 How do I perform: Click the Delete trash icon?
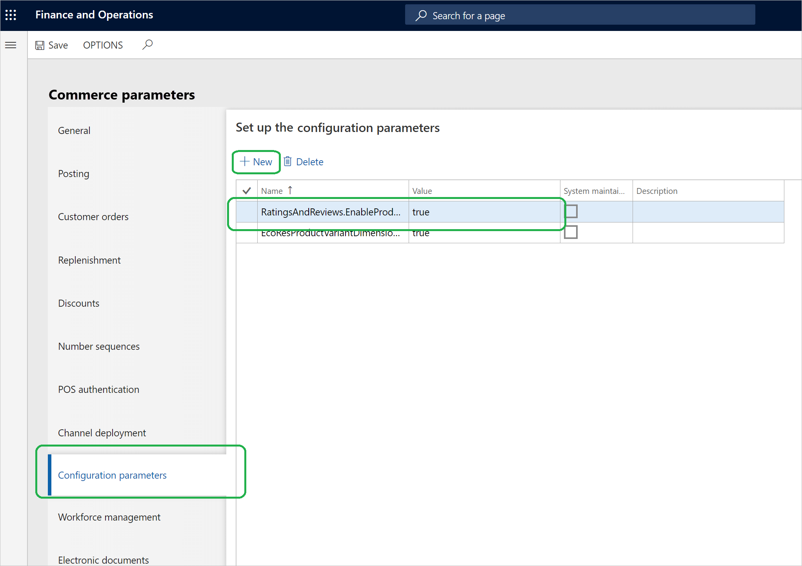pos(287,162)
